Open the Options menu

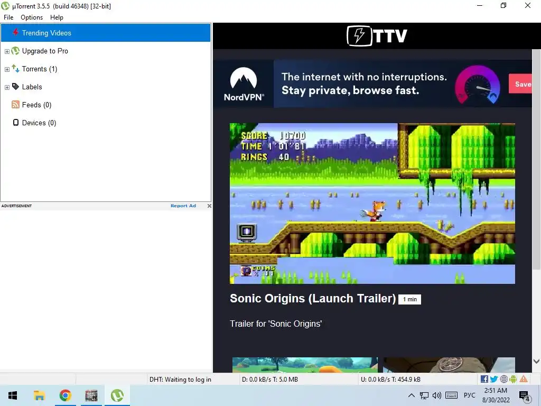tap(32, 17)
